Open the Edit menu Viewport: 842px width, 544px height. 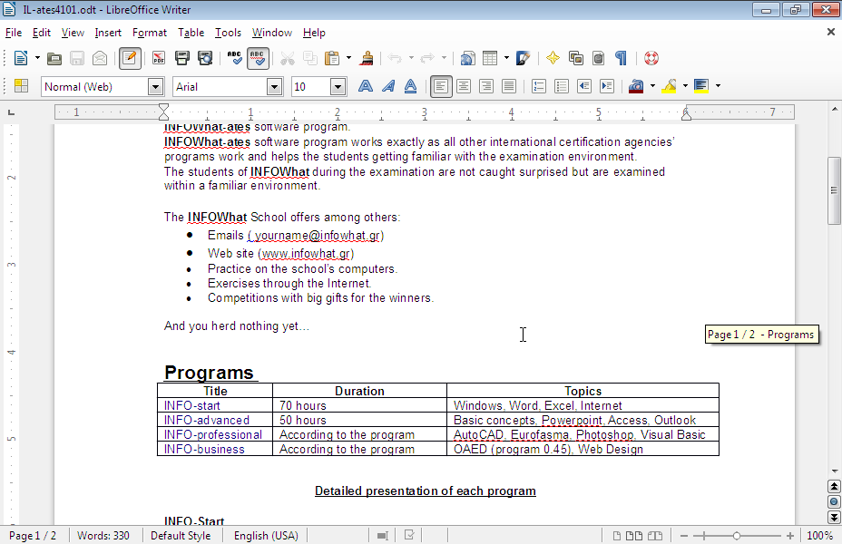pos(42,33)
